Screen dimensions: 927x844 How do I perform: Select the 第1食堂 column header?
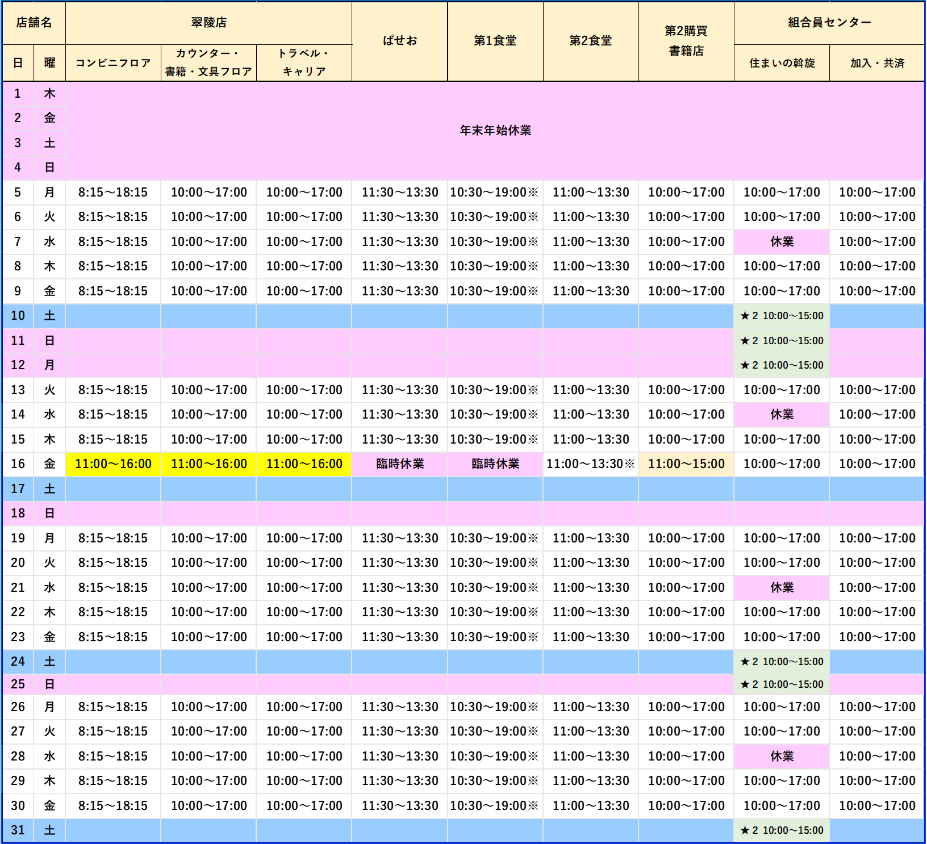click(x=495, y=41)
